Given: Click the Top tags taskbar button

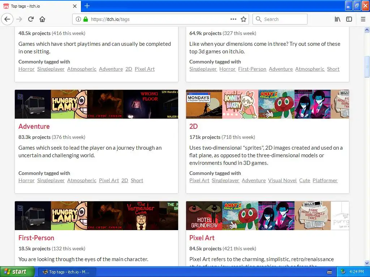Looking at the screenshot, I should click(x=67, y=272).
